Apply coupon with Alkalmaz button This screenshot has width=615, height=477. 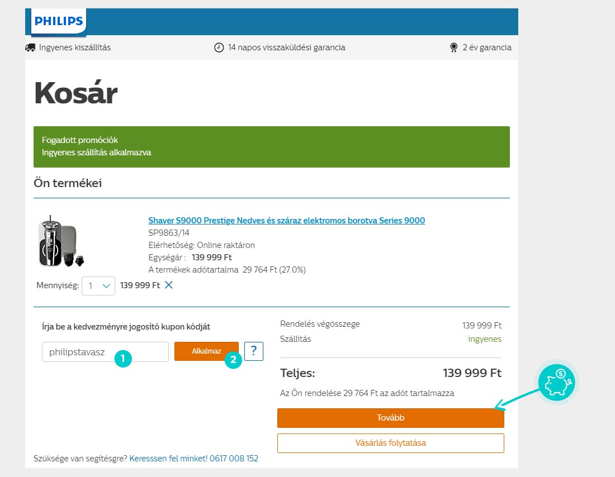[x=206, y=351]
